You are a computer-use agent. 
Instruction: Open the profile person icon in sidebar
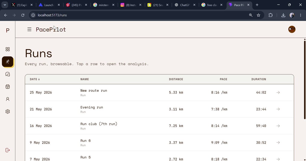pos(8,99)
